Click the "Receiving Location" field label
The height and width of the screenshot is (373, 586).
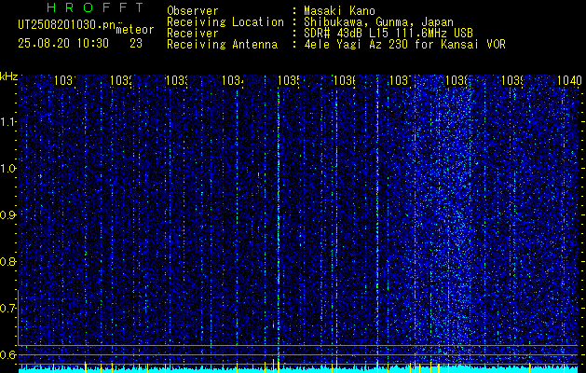225,22
